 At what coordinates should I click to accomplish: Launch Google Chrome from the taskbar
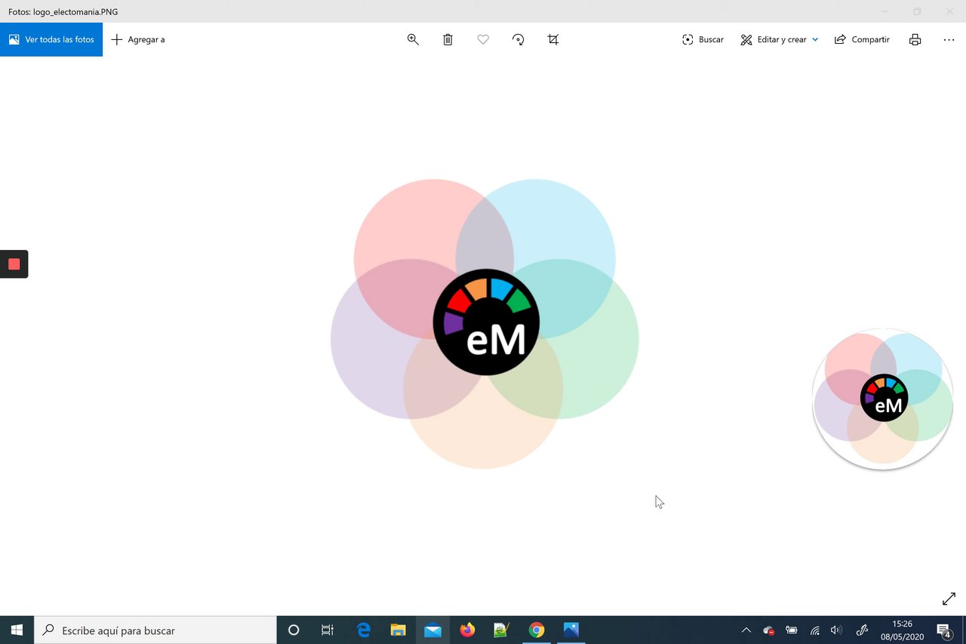[x=536, y=630]
